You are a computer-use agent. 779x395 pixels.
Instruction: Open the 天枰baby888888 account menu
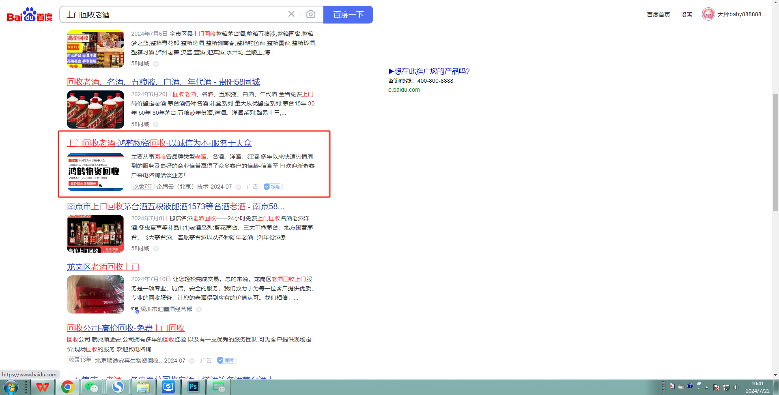(x=739, y=14)
